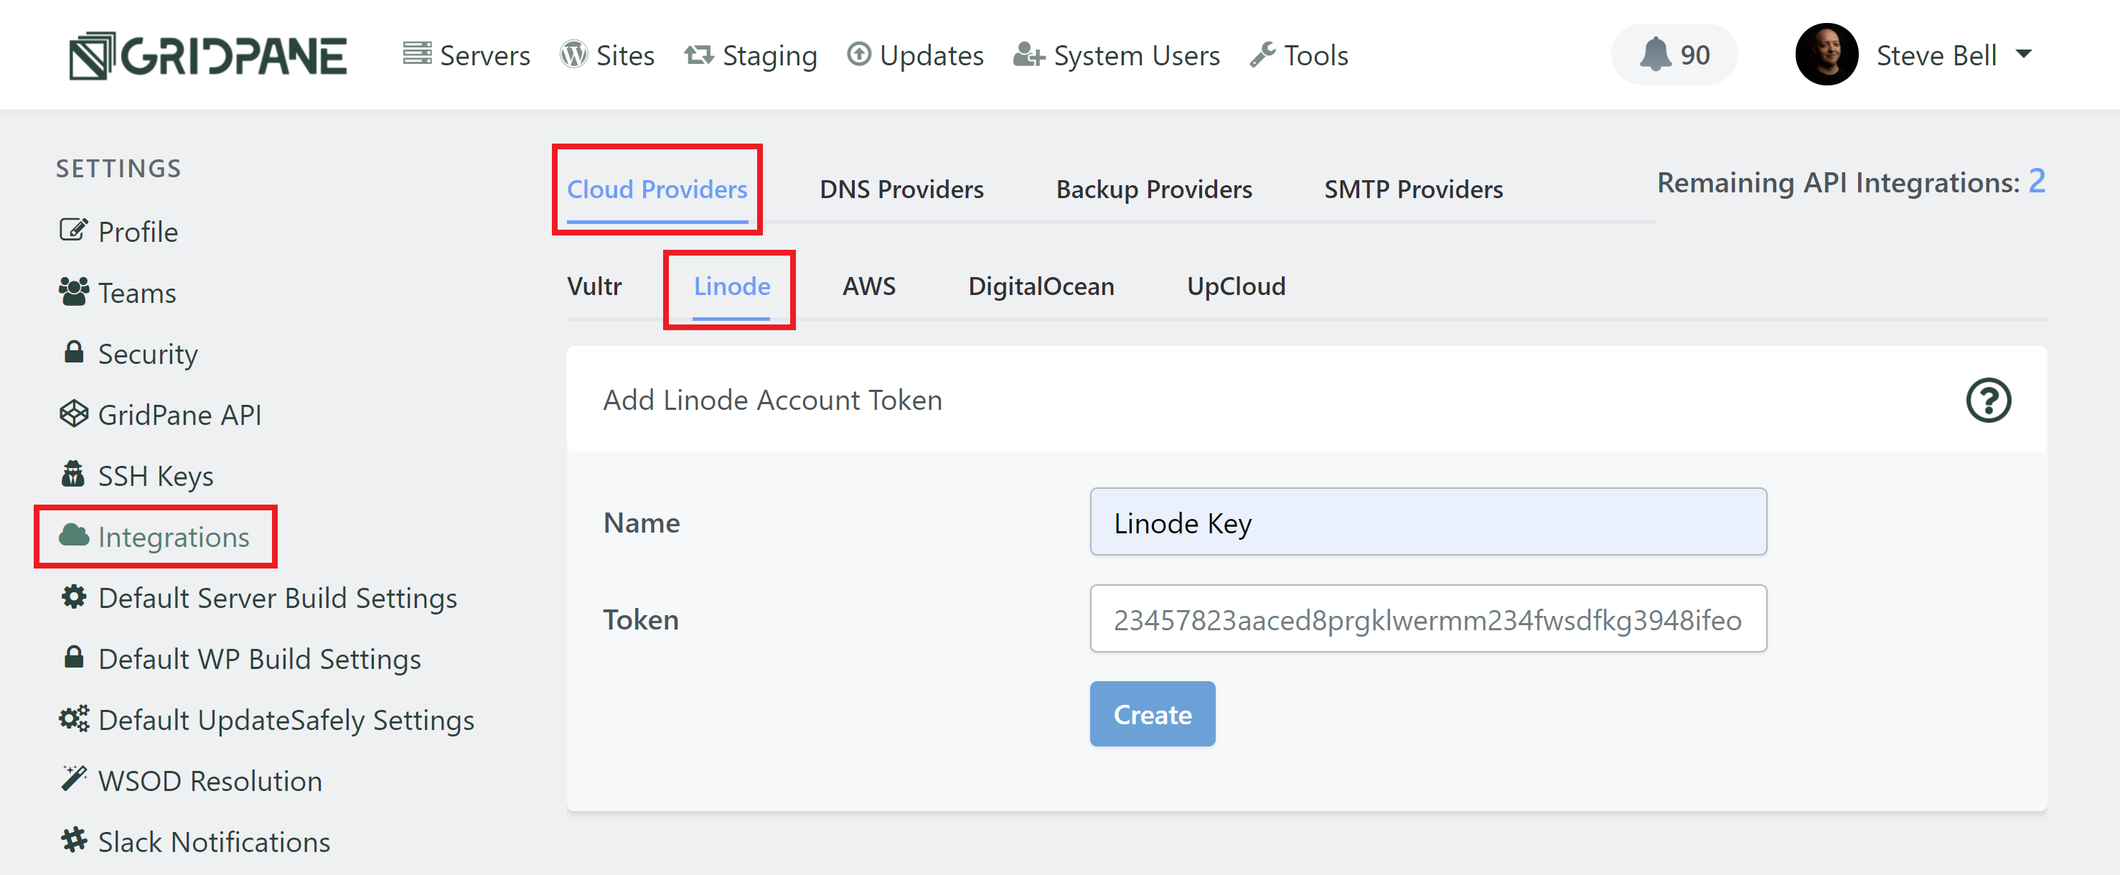This screenshot has width=2120, height=875.
Task: Open System Users page
Action: click(x=1116, y=55)
